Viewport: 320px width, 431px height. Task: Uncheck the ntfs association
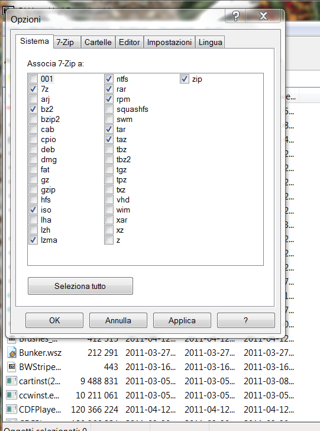[109, 79]
